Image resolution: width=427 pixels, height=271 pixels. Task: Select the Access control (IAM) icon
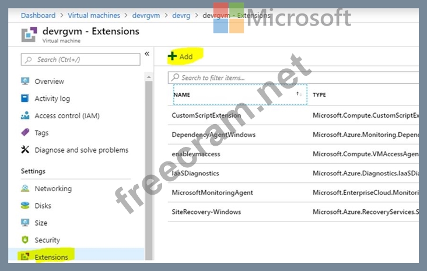[25, 116]
